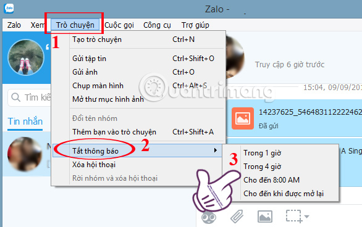This screenshot has height=227, width=362.
Task: Open the Zalo menu
Action: pos(14,25)
